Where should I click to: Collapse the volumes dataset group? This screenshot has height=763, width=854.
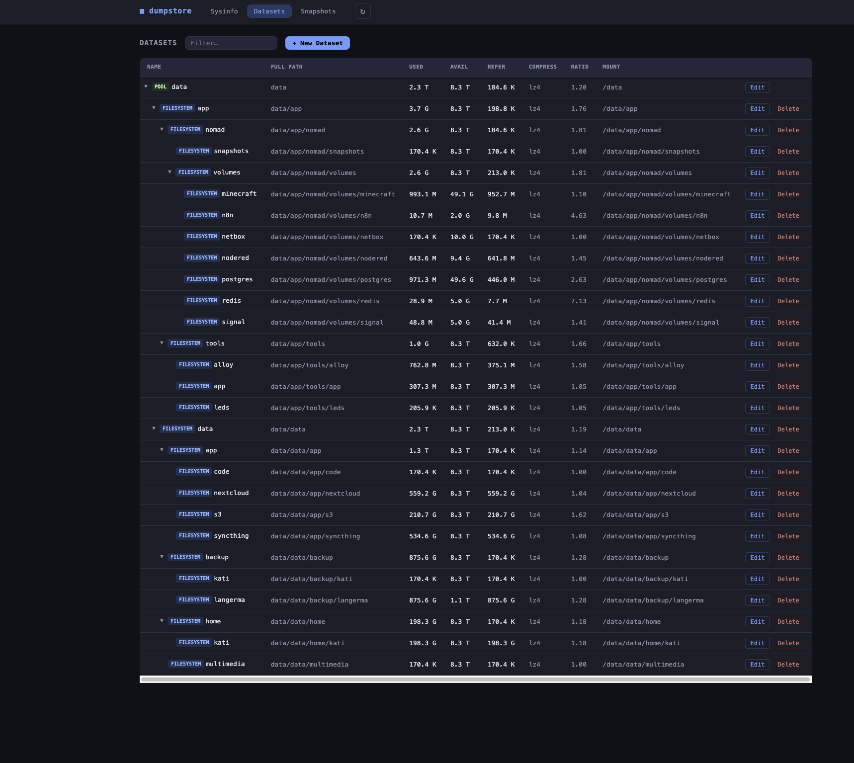170,172
